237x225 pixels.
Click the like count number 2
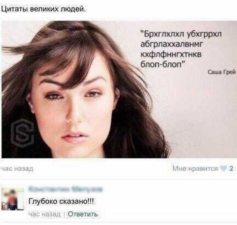click(231, 168)
